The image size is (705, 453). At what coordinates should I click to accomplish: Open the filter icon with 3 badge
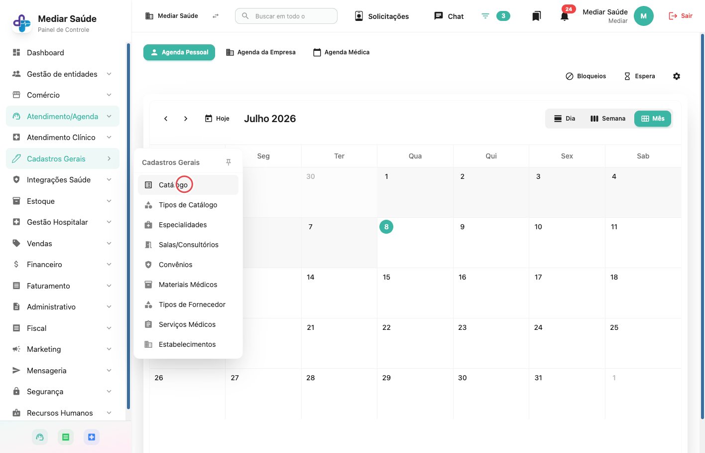[x=495, y=16]
